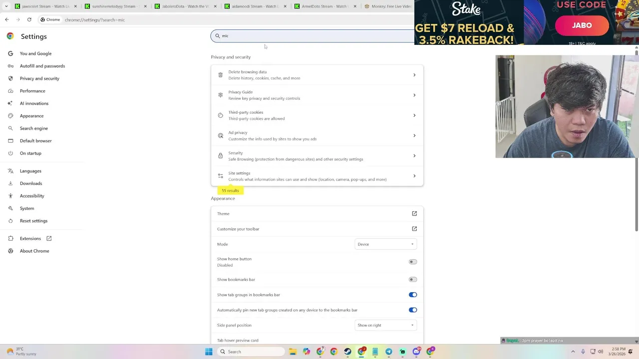Click the Search engine magnifier icon in sidebar
This screenshot has height=359, width=639.
pyautogui.click(x=10, y=128)
